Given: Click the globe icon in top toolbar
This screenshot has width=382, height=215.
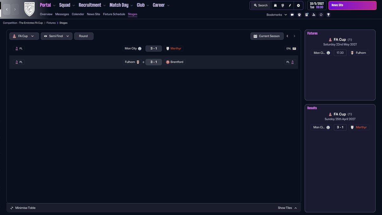Looking at the screenshot, I should click(x=283, y=5).
